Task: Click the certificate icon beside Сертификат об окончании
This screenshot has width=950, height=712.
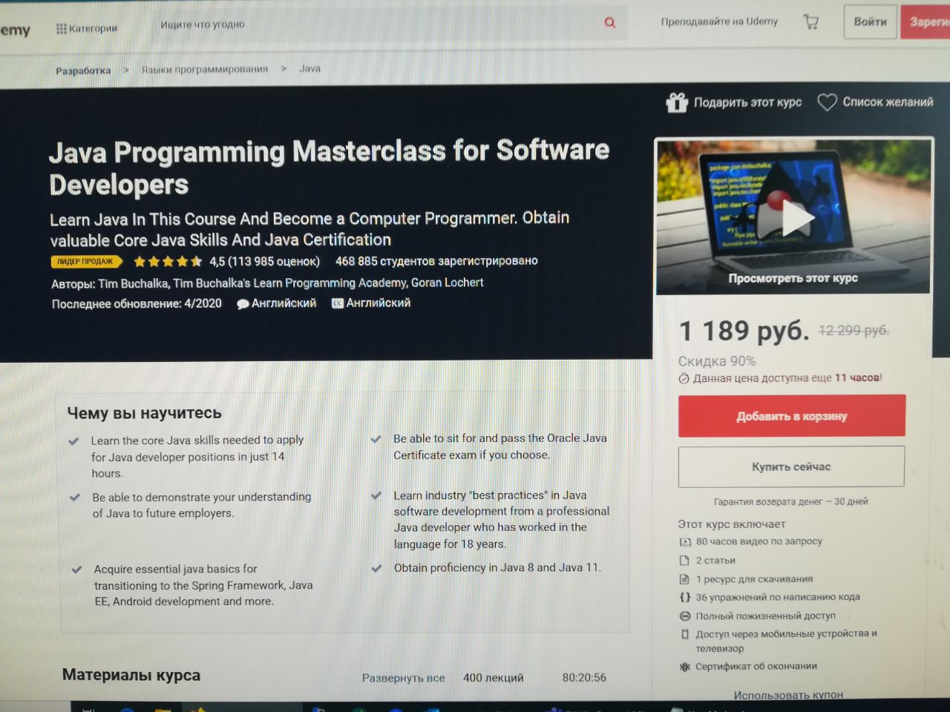Action: pos(685,667)
